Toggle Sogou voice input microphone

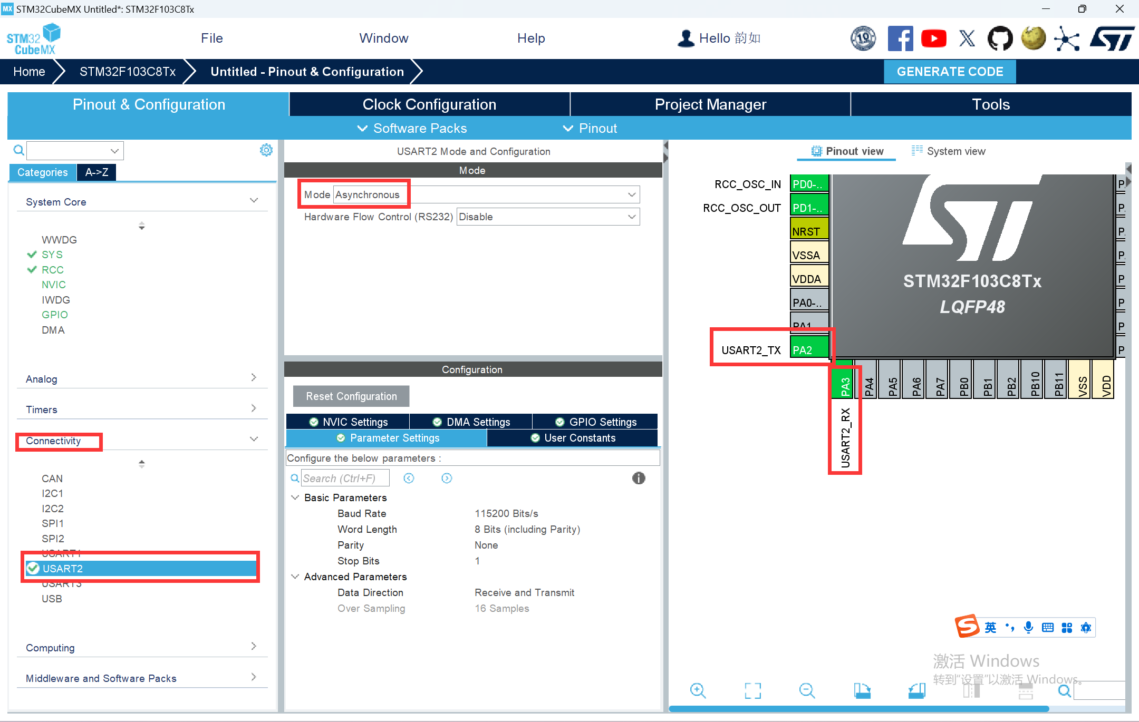(1028, 627)
